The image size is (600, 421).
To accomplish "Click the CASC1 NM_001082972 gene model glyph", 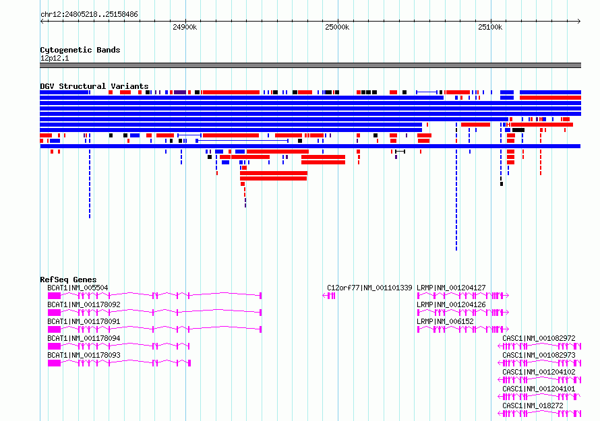I will [x=539, y=346].
